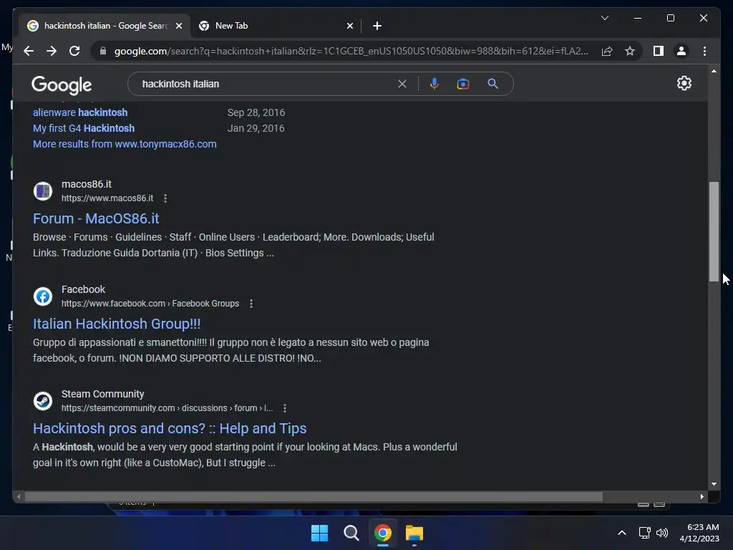Open more options for the Facebook result
733x550 pixels.
coord(251,304)
